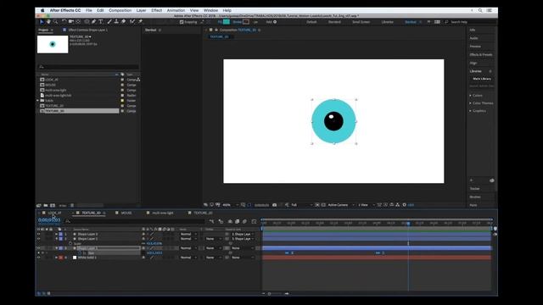Viewport: 543px width, 305px height.
Task: Select the Rotation tool
Action: 64,22
